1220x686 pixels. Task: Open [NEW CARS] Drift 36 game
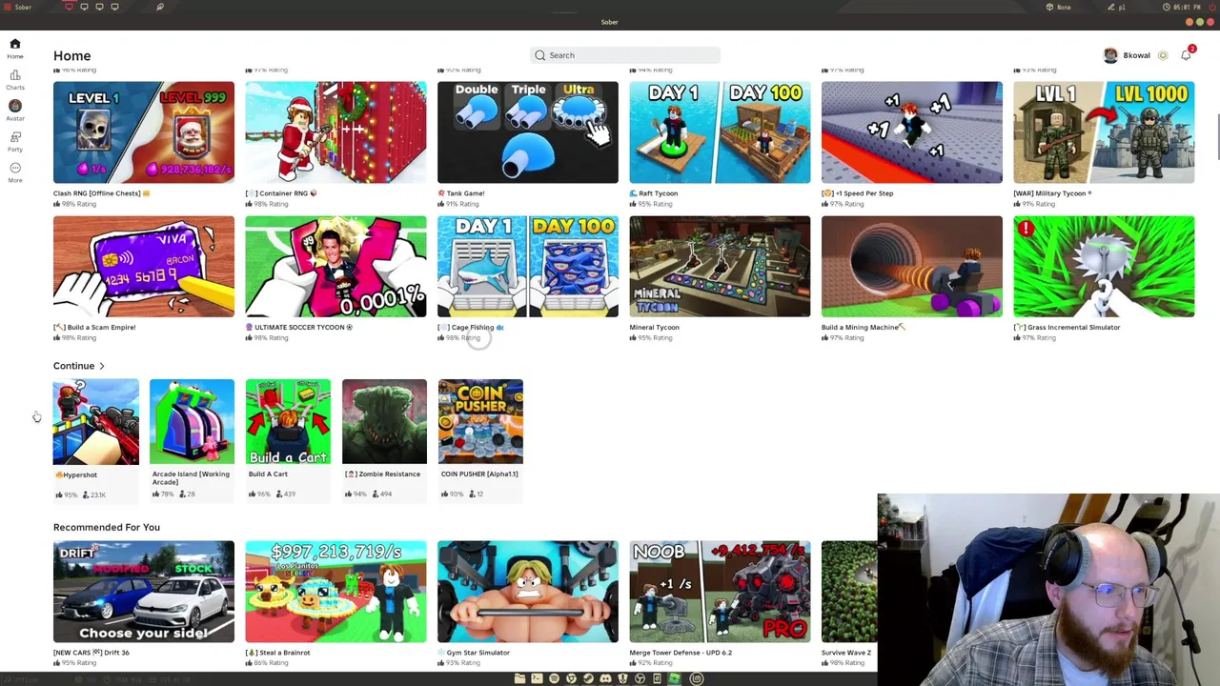[x=144, y=592]
